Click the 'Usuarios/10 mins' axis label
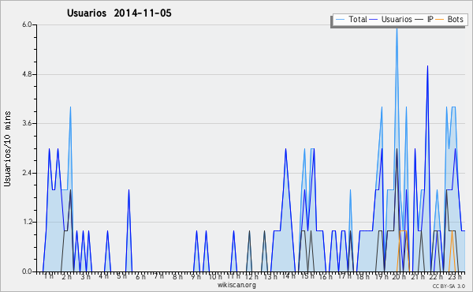The height and width of the screenshot is (292, 473). click(7, 148)
